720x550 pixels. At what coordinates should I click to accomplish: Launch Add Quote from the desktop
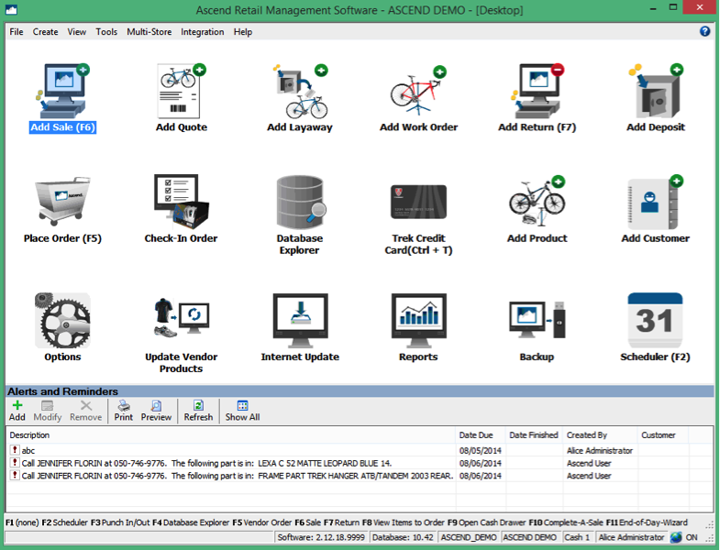(x=181, y=92)
